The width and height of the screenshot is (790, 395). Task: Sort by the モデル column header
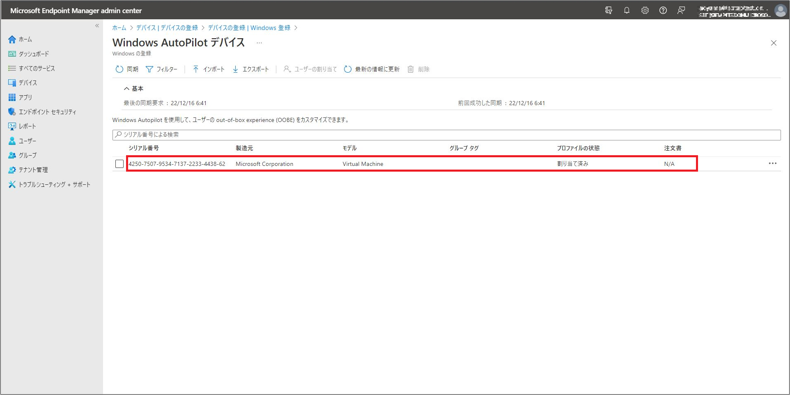point(350,148)
